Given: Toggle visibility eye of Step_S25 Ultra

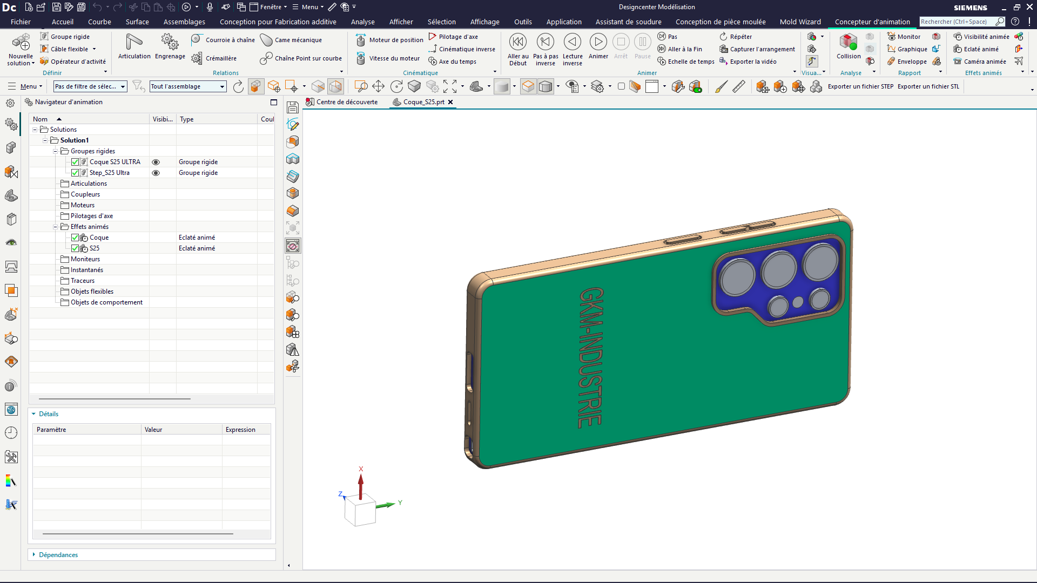Looking at the screenshot, I should click(156, 173).
